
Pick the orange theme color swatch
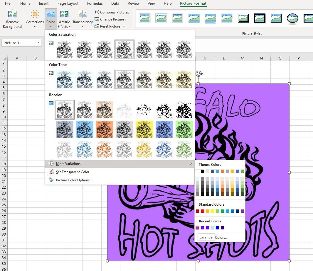point(222,171)
